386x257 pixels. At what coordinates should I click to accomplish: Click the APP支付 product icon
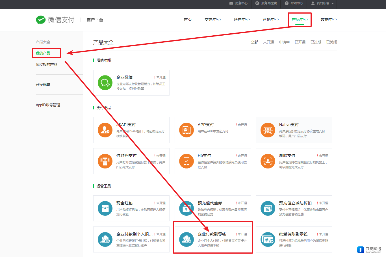pos(187,130)
